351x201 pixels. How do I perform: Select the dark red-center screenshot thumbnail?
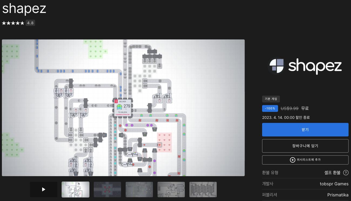click(x=107, y=189)
